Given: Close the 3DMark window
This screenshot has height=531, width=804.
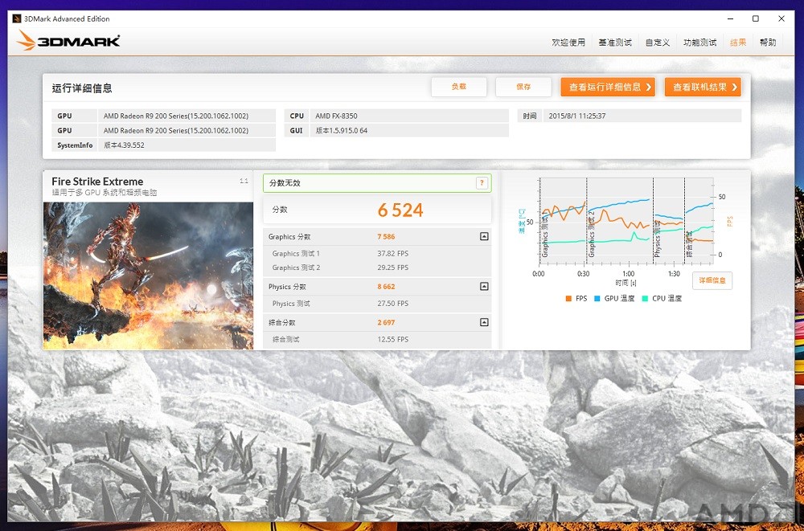Looking at the screenshot, I should (x=781, y=18).
